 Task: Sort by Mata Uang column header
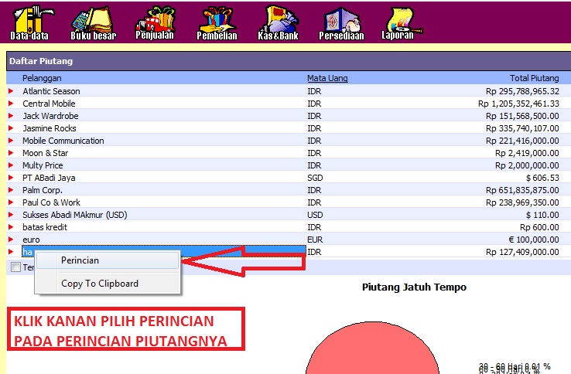[x=327, y=78]
